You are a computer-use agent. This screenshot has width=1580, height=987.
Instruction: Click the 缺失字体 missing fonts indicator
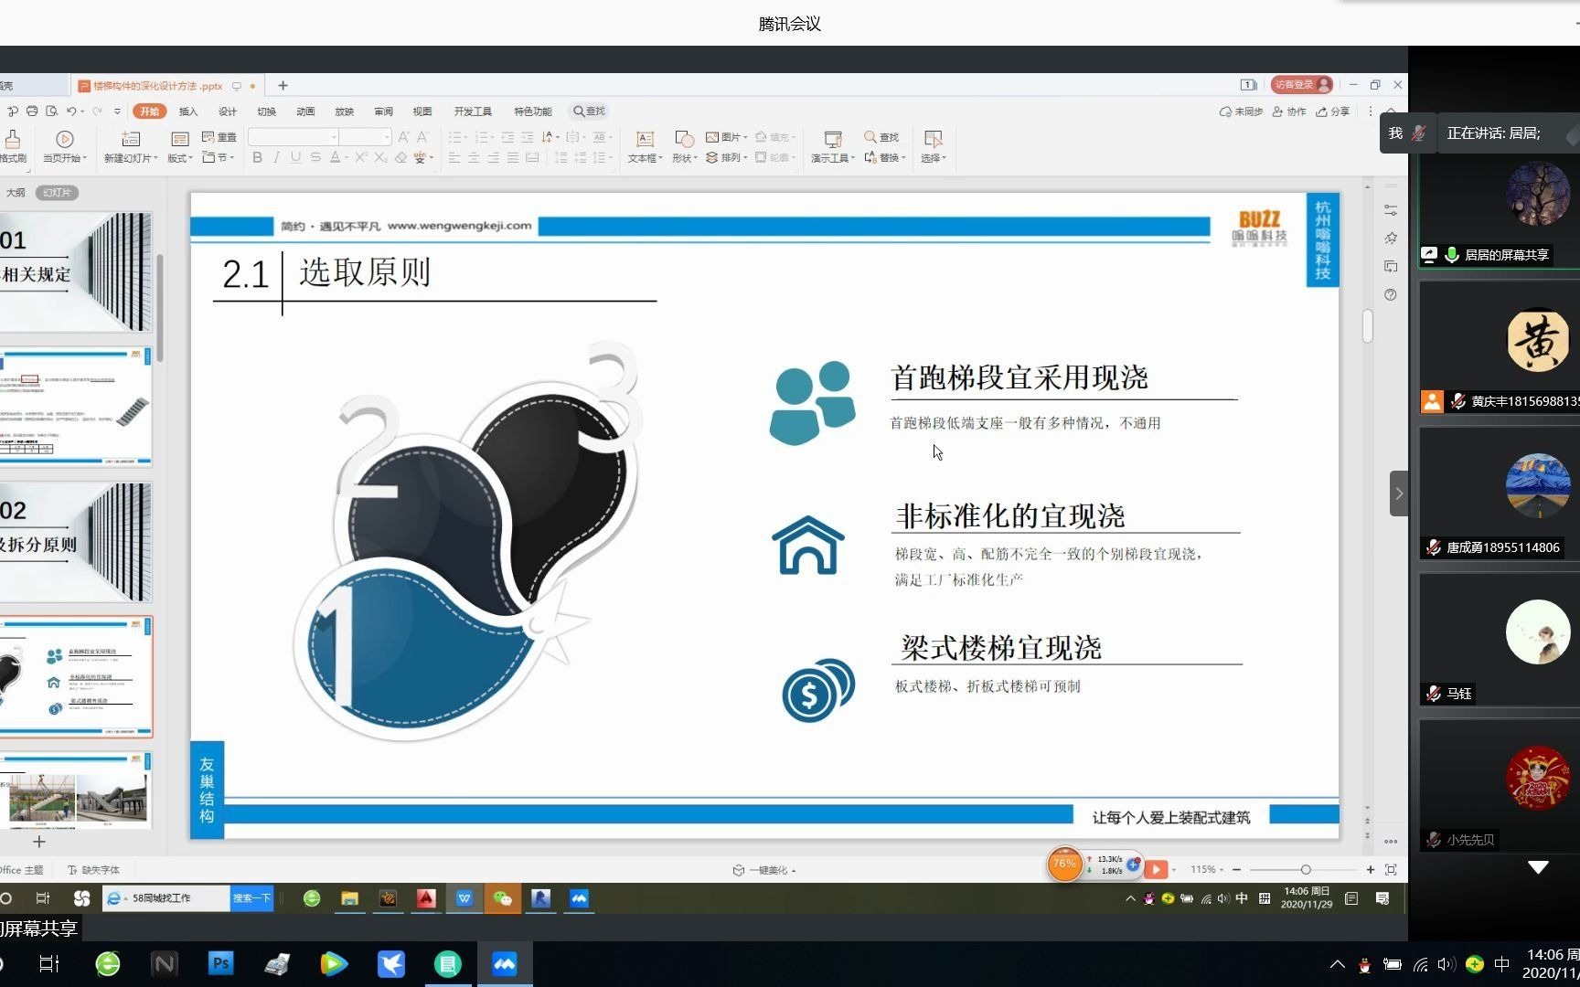tap(94, 870)
